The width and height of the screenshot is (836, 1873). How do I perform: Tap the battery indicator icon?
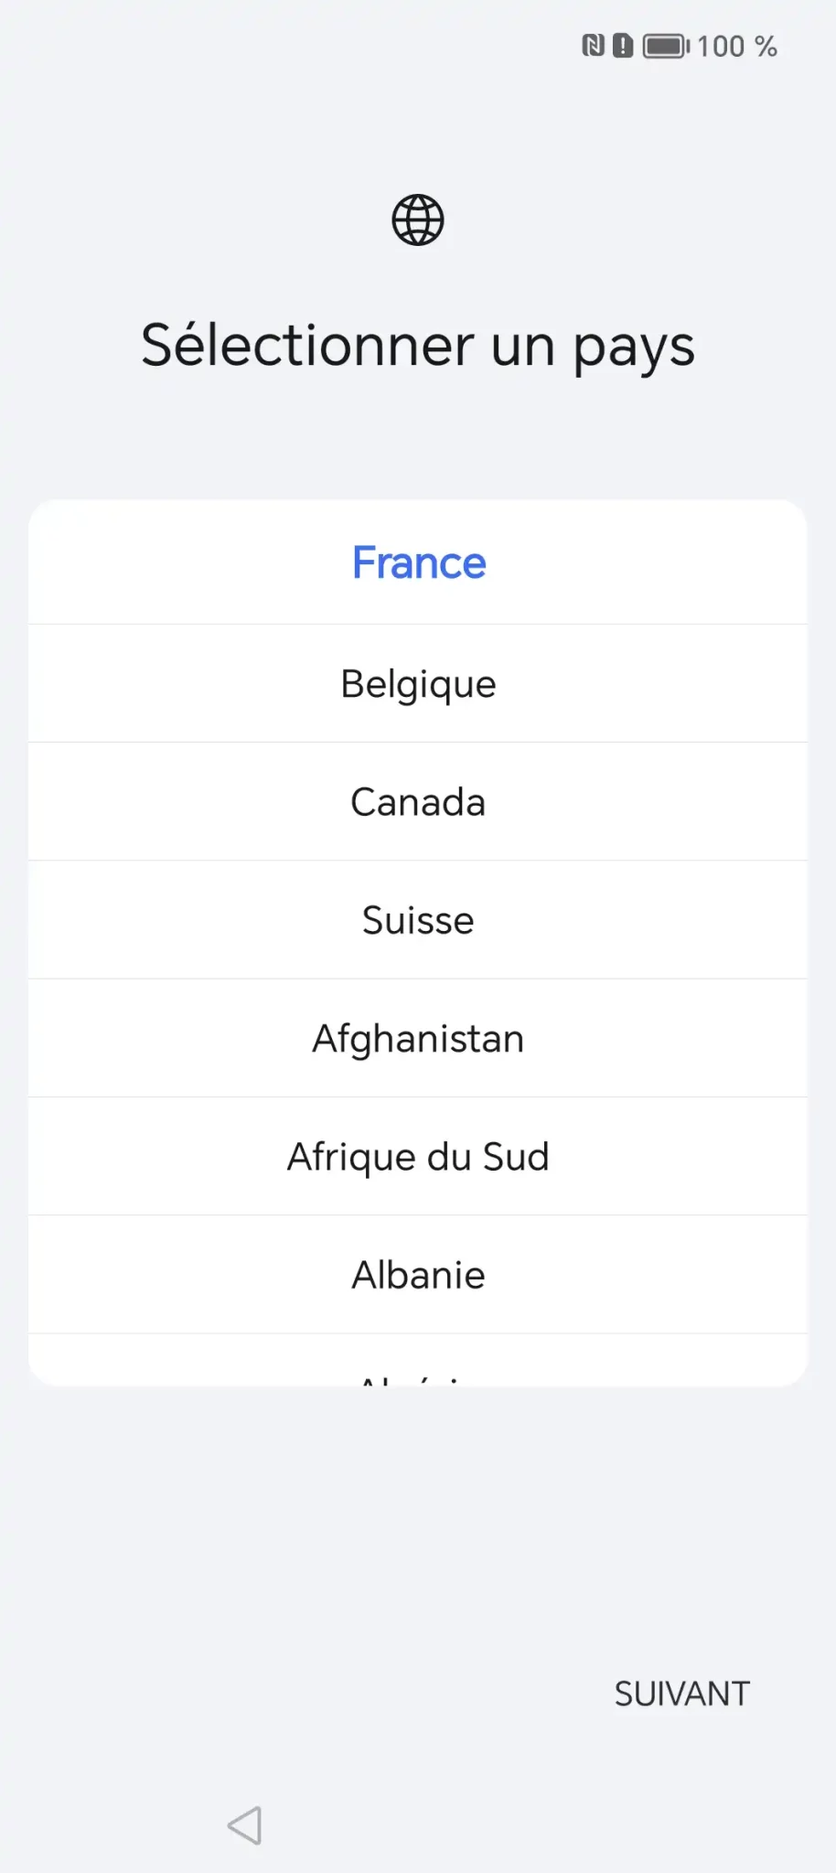pyautogui.click(x=666, y=46)
